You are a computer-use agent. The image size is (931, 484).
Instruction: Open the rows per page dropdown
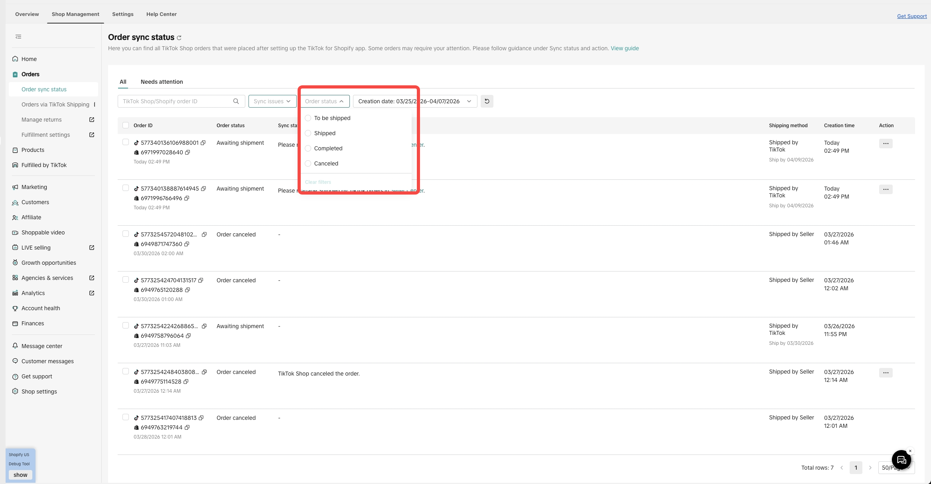click(x=896, y=468)
